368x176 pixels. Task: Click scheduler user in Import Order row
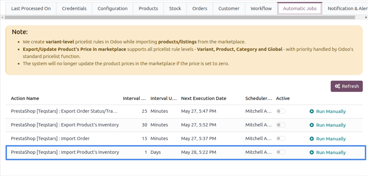point(259,138)
